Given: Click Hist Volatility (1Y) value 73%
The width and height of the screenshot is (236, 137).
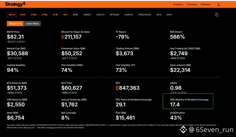Looking at the screenshot, I should (x=121, y=70).
